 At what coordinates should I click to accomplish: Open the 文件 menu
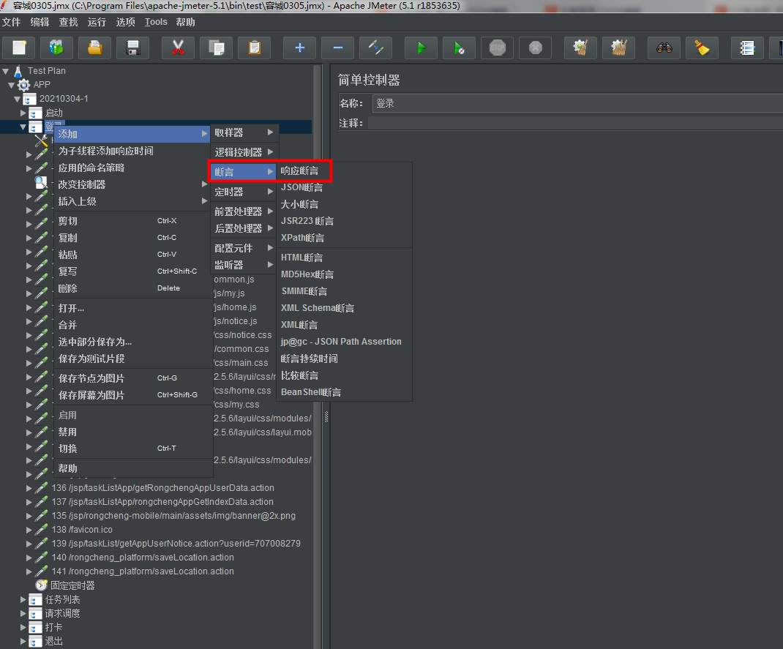point(11,22)
